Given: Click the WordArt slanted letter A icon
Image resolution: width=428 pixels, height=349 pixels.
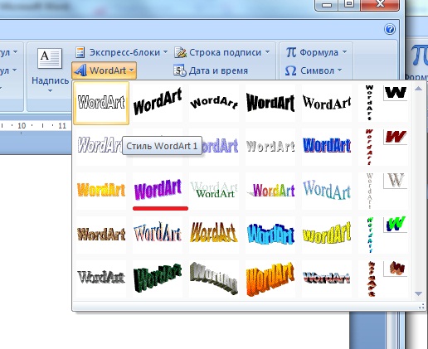Looking at the screenshot, I should click(80, 70).
